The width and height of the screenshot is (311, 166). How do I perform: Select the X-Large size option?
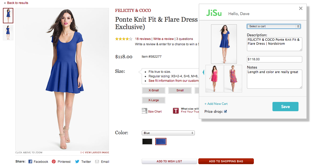pos(154,100)
